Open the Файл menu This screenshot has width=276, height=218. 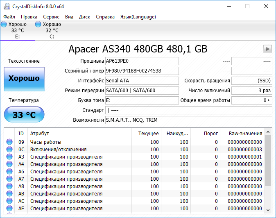[9, 17]
